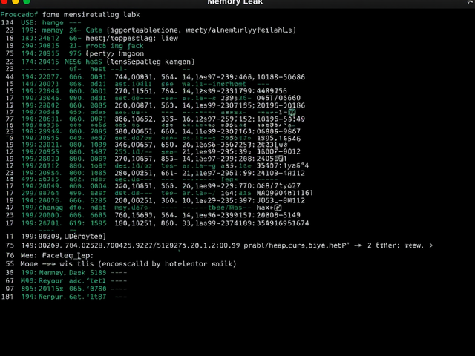Screen dimensions: 475x356
Task: Click the 'Memory Leak' window title
Action: pos(235,2)
